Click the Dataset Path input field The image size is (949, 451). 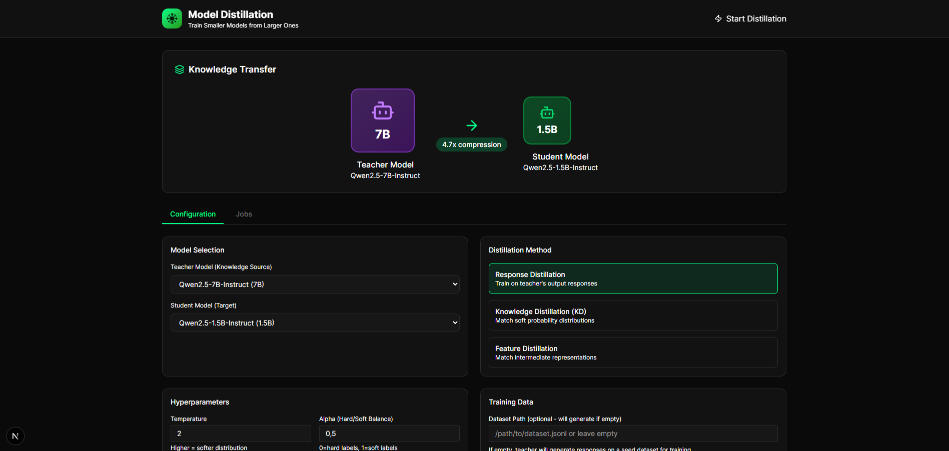(633, 433)
